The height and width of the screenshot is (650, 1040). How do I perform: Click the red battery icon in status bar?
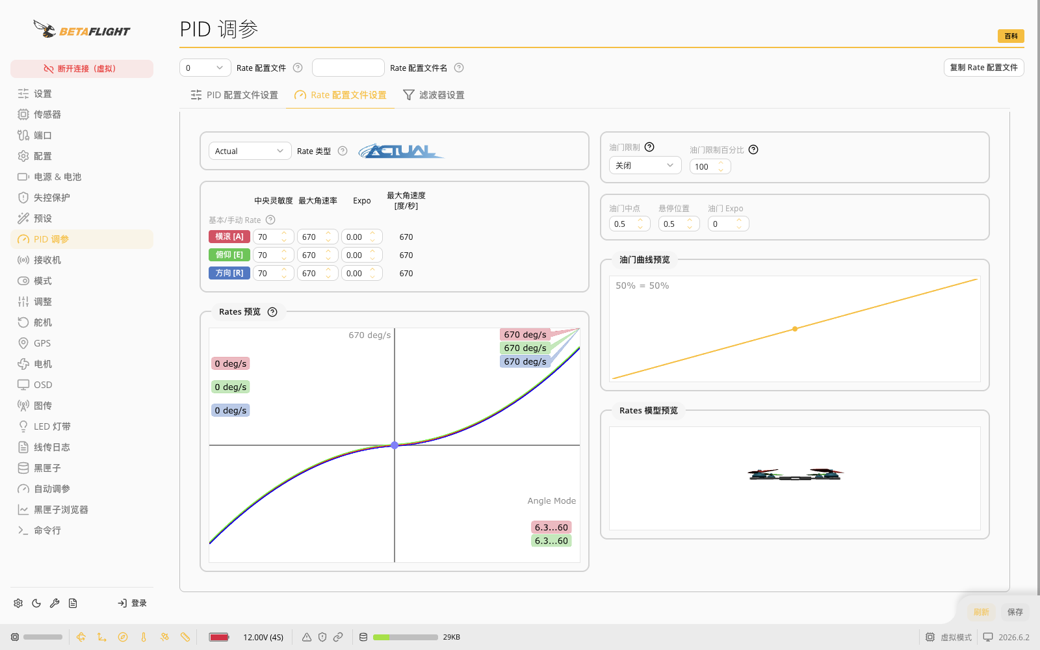coord(219,637)
